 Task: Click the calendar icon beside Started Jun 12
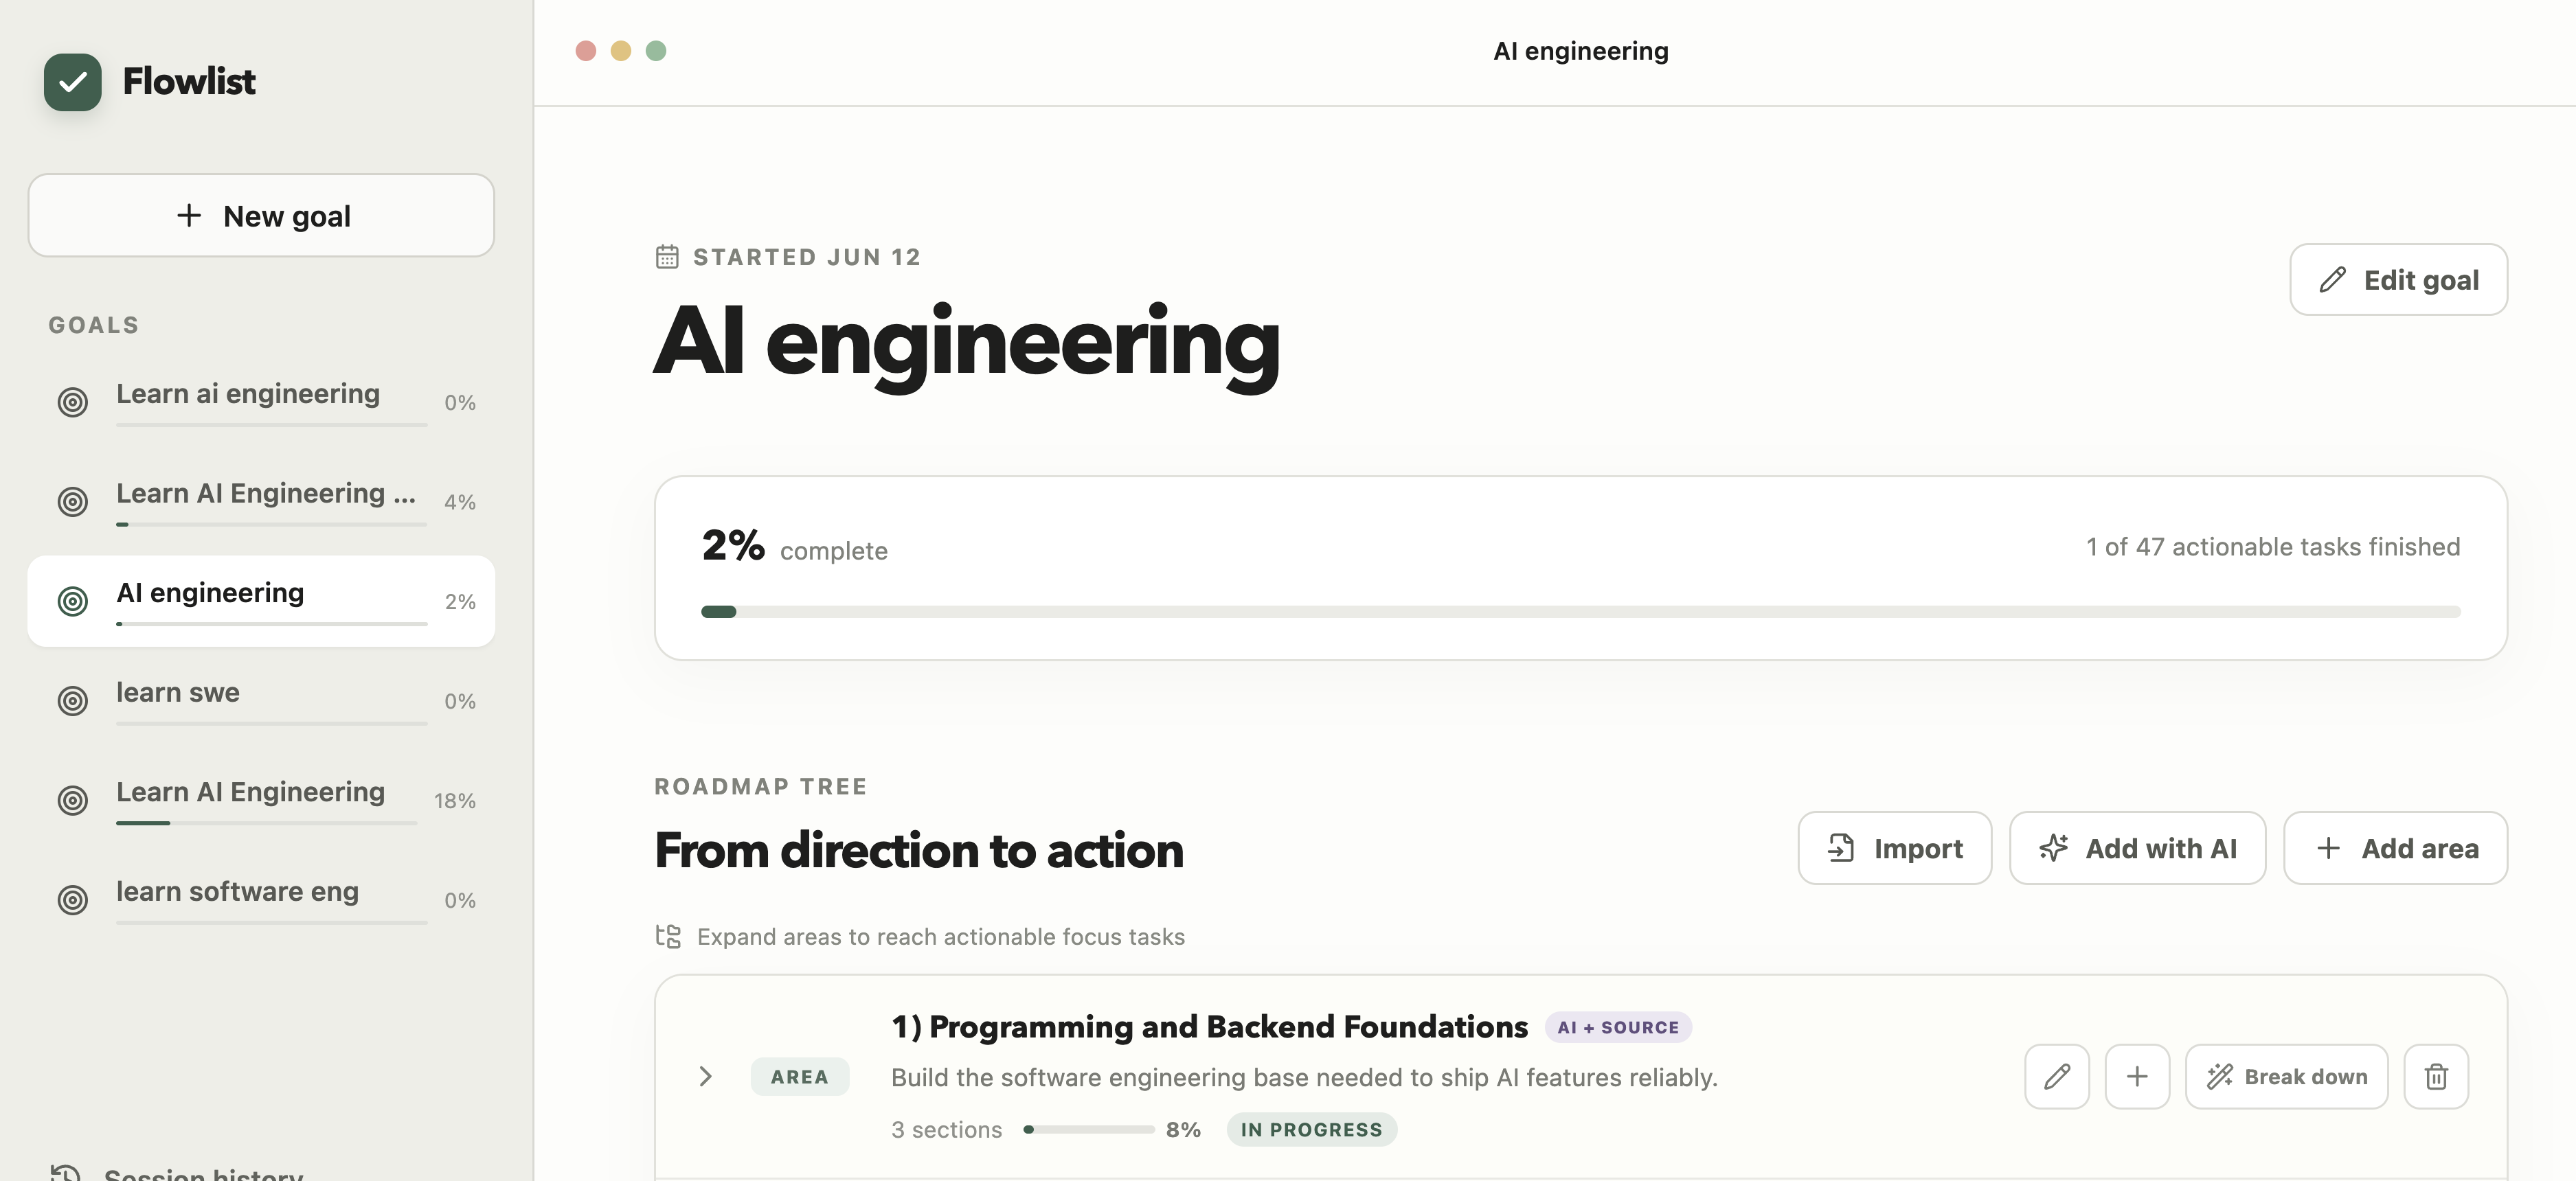pyautogui.click(x=667, y=257)
